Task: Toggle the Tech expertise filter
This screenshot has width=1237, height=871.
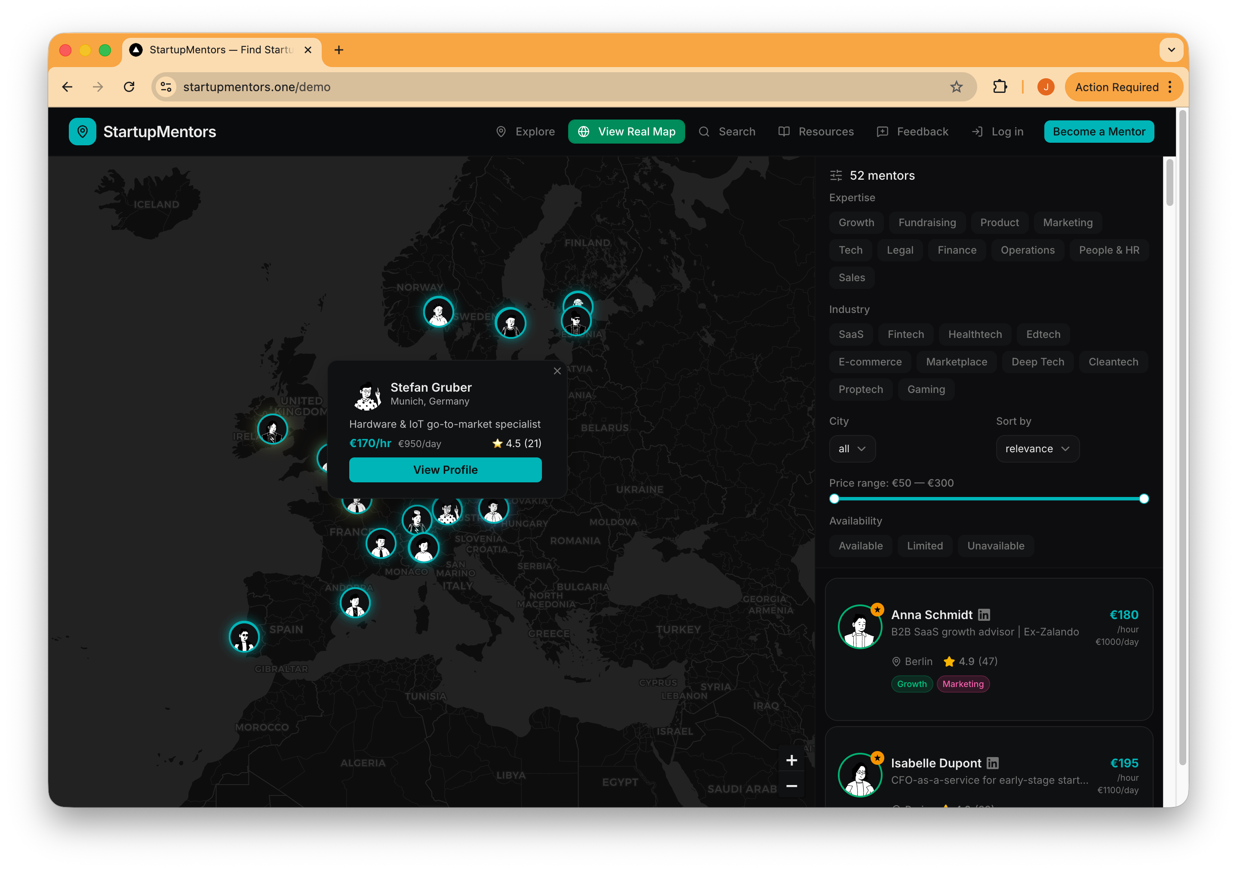Action: click(850, 250)
